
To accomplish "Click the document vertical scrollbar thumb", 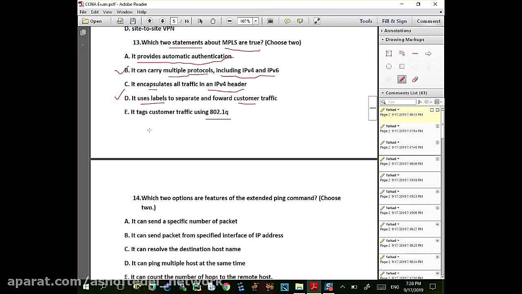I will 373,108.
